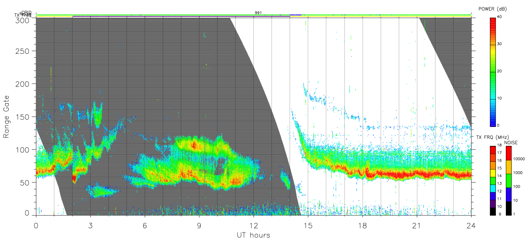The height and width of the screenshot is (244, 530).
Task: Click the orange-yellow segment of NOISE bar
Action: click(509, 167)
